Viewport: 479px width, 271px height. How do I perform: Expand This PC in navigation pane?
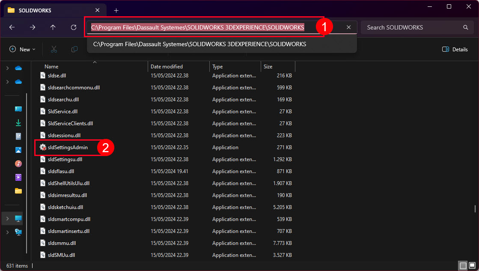pyautogui.click(x=8, y=218)
